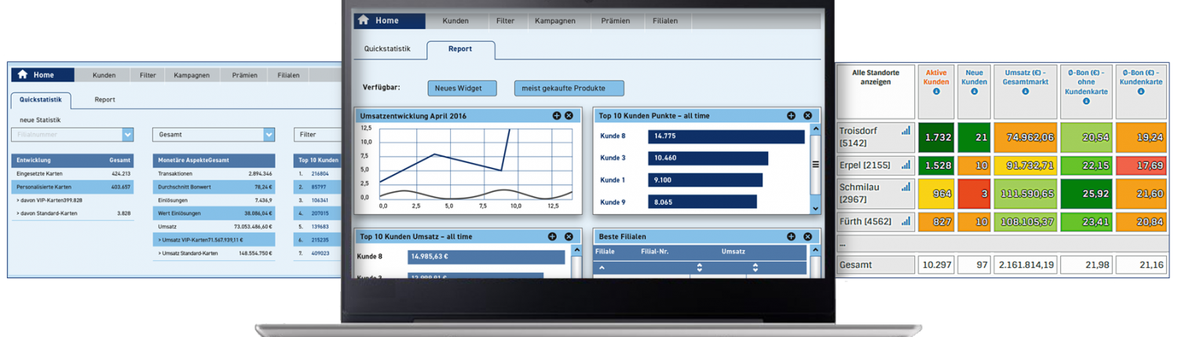
Task: Open the bar chart icon for Troisdorf [5142]
Action: pos(906,131)
